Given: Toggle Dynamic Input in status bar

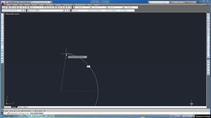Looking at the screenshot, I should pyautogui.click(x=41, y=116).
